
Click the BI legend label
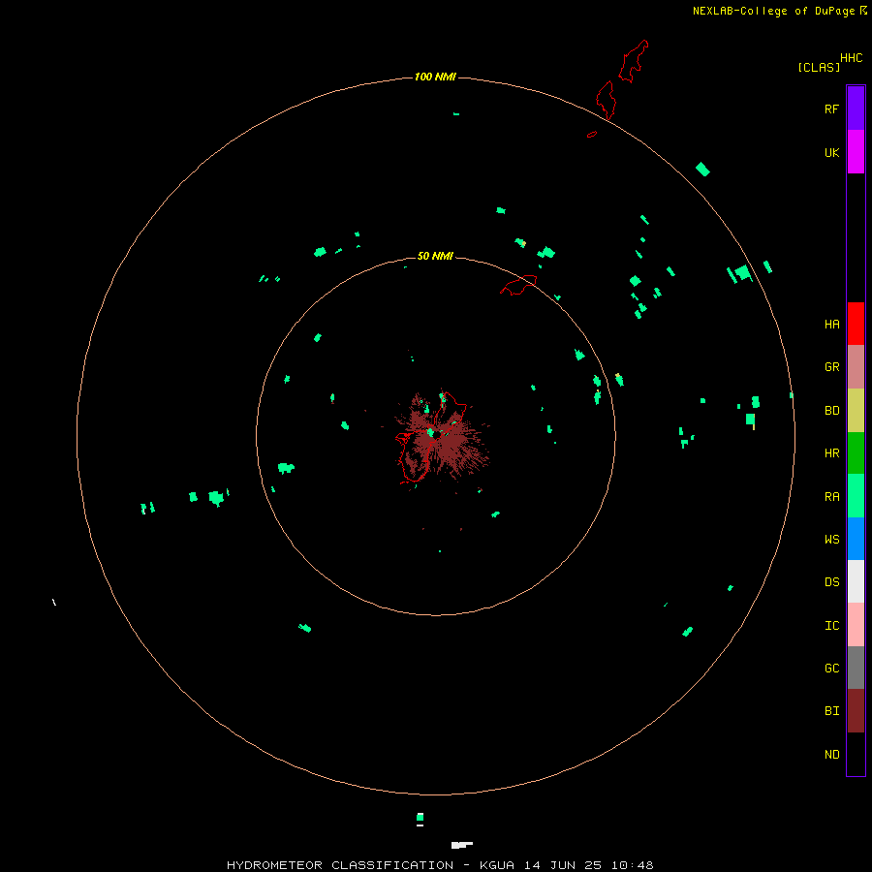point(831,711)
